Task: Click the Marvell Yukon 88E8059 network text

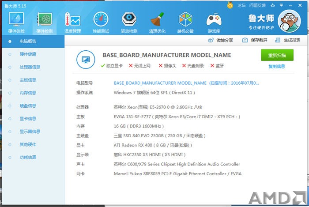Action: point(177,174)
